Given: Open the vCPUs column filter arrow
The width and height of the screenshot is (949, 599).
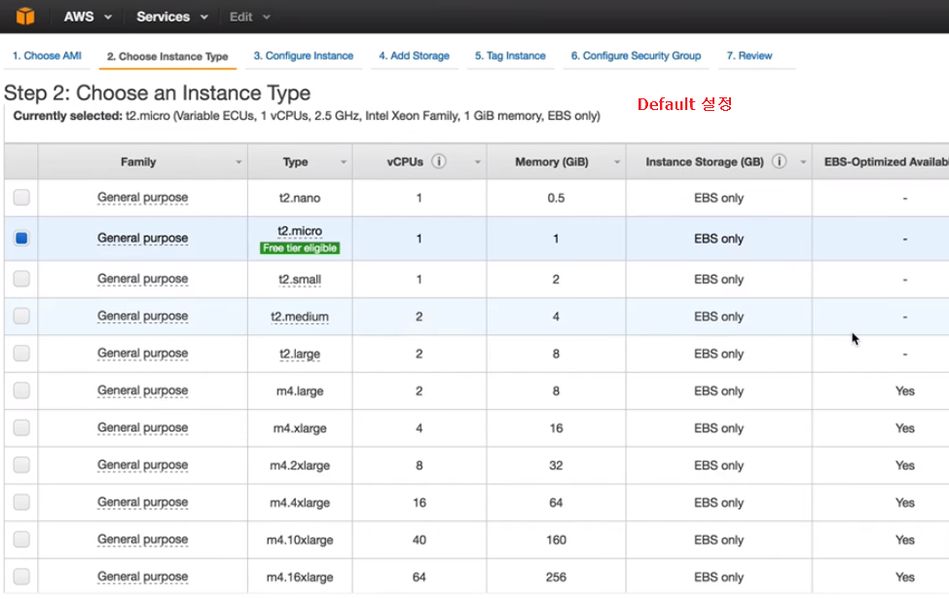Looking at the screenshot, I should (x=478, y=162).
